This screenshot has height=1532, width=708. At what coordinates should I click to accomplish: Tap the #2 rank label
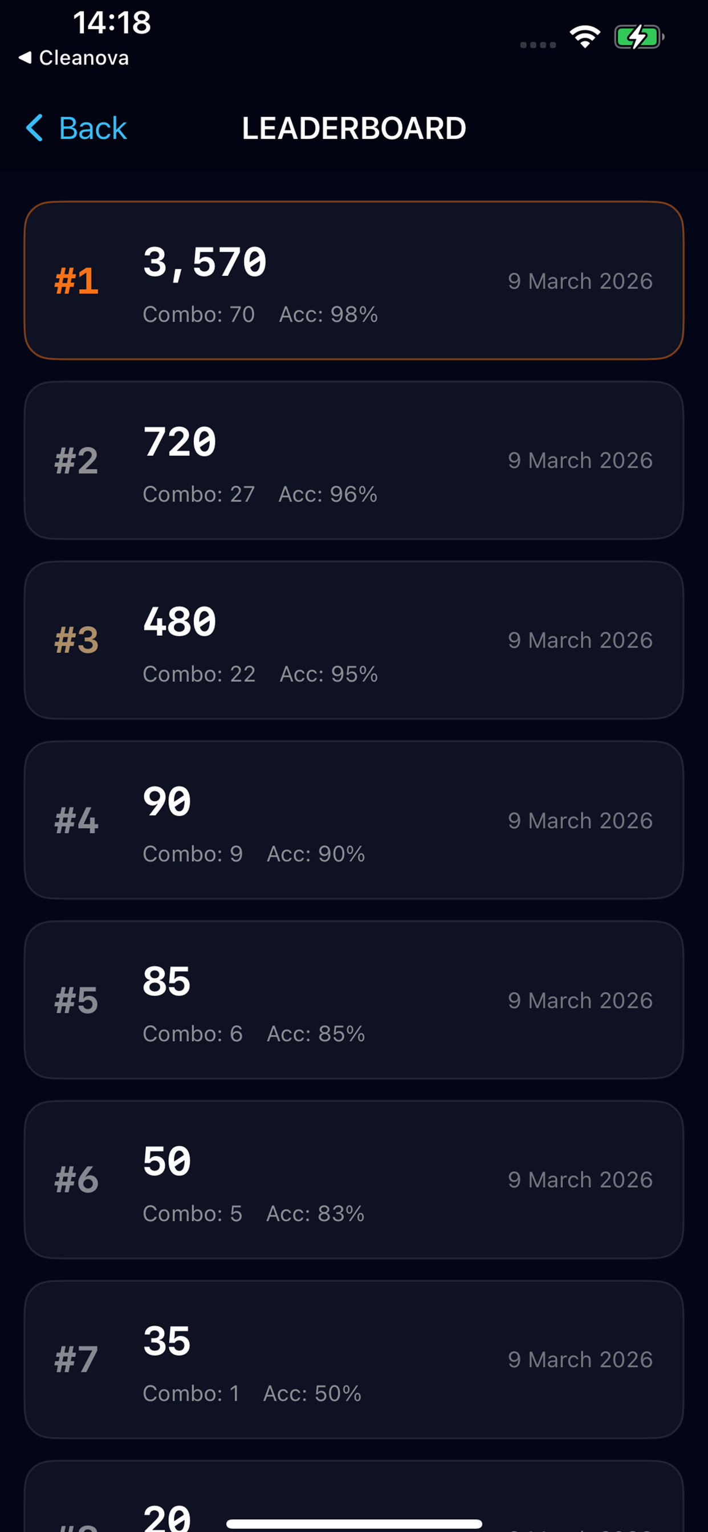[x=76, y=461]
